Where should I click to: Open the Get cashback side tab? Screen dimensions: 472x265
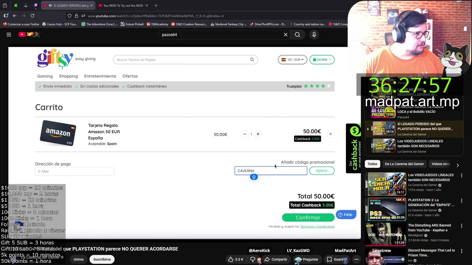click(x=353, y=148)
